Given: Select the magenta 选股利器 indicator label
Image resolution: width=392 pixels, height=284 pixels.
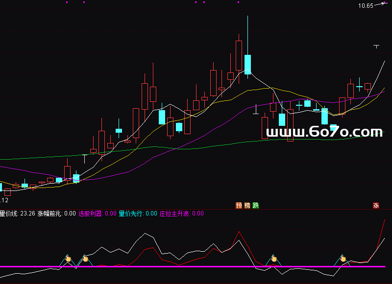Looking at the screenshot, I should [x=90, y=213].
